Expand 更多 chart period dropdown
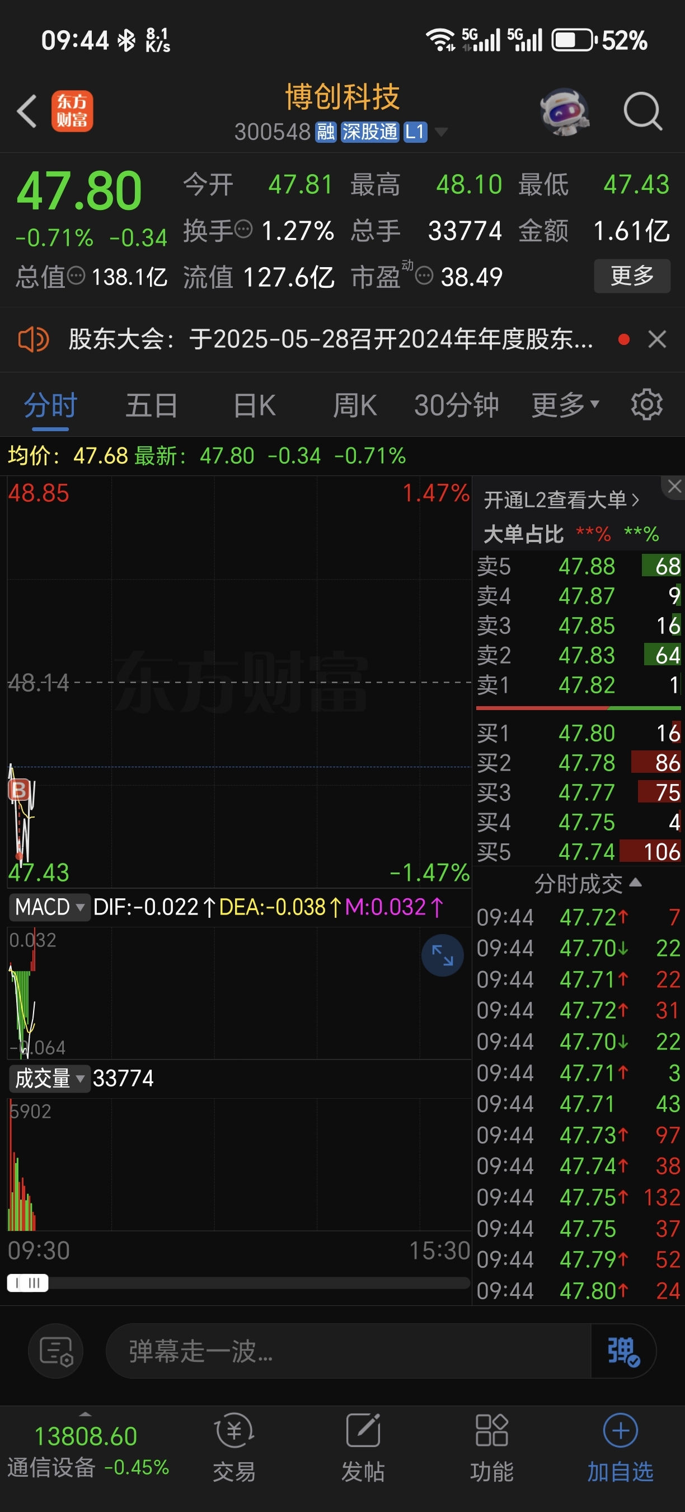This screenshot has height=1512, width=685. pyautogui.click(x=565, y=405)
